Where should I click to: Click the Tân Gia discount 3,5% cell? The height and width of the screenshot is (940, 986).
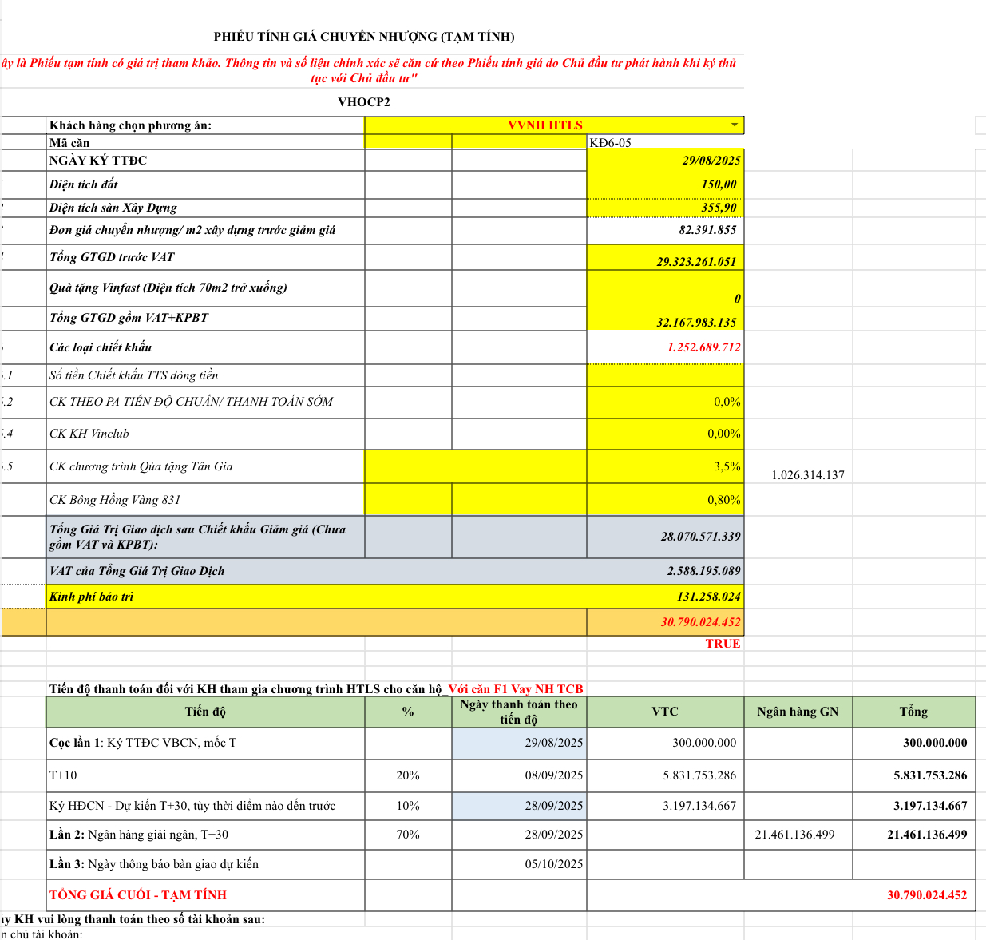pos(664,466)
